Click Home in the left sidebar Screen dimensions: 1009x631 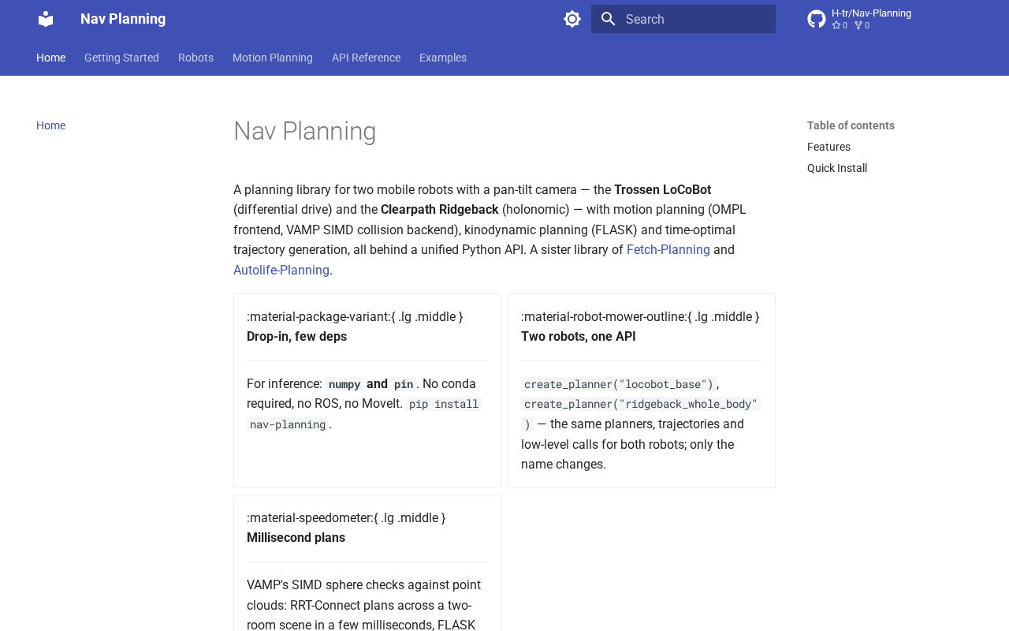point(50,125)
